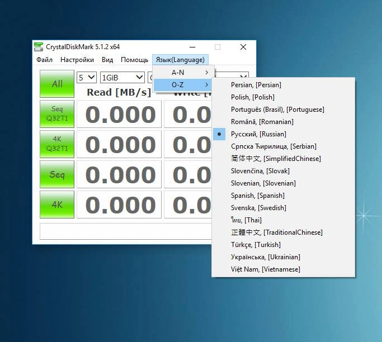Open the Помощь menu
This screenshot has width=382, height=342.
[x=134, y=60]
